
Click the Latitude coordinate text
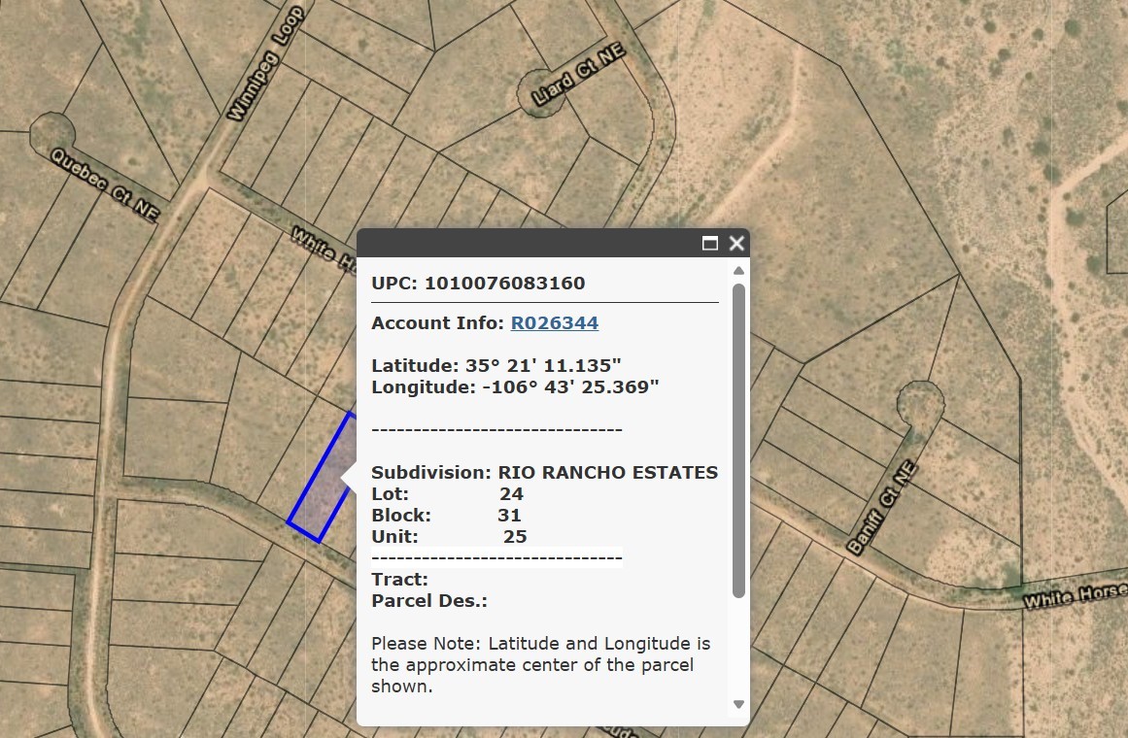click(496, 365)
